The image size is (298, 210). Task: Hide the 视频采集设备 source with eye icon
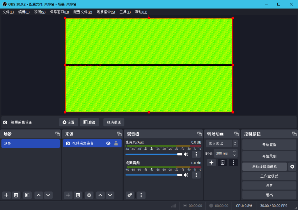tap(108, 143)
